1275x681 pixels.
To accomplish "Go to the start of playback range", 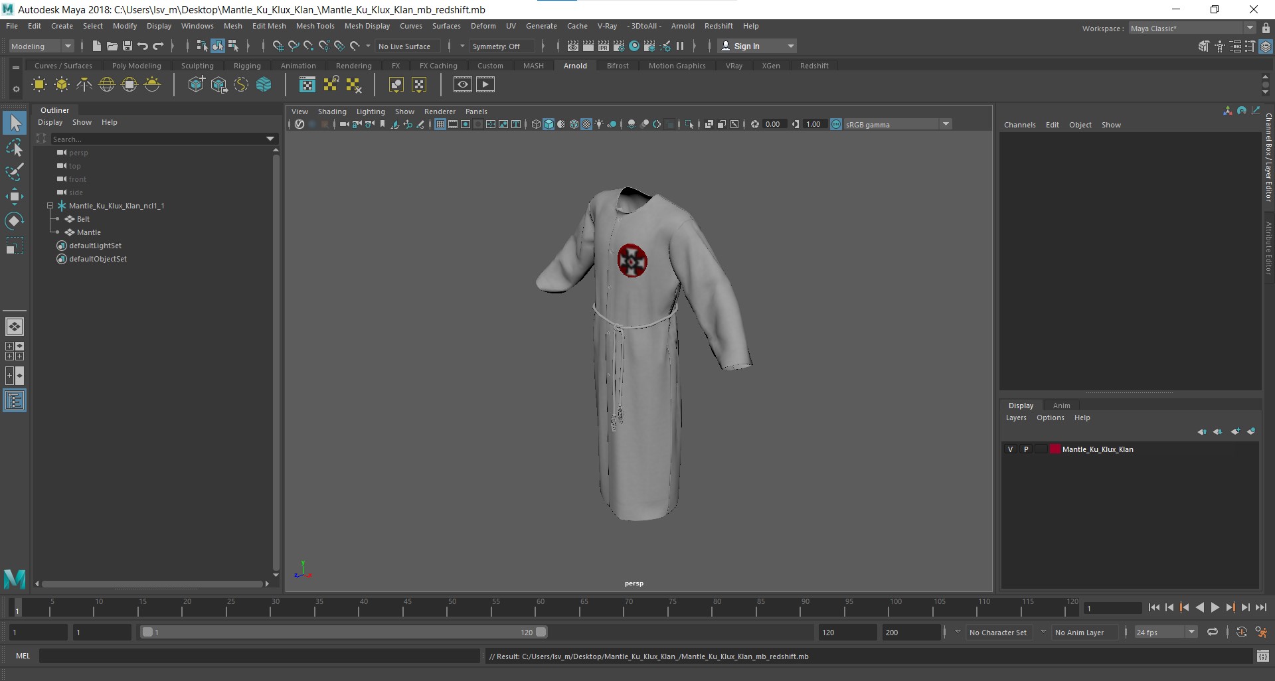I will tap(1153, 607).
